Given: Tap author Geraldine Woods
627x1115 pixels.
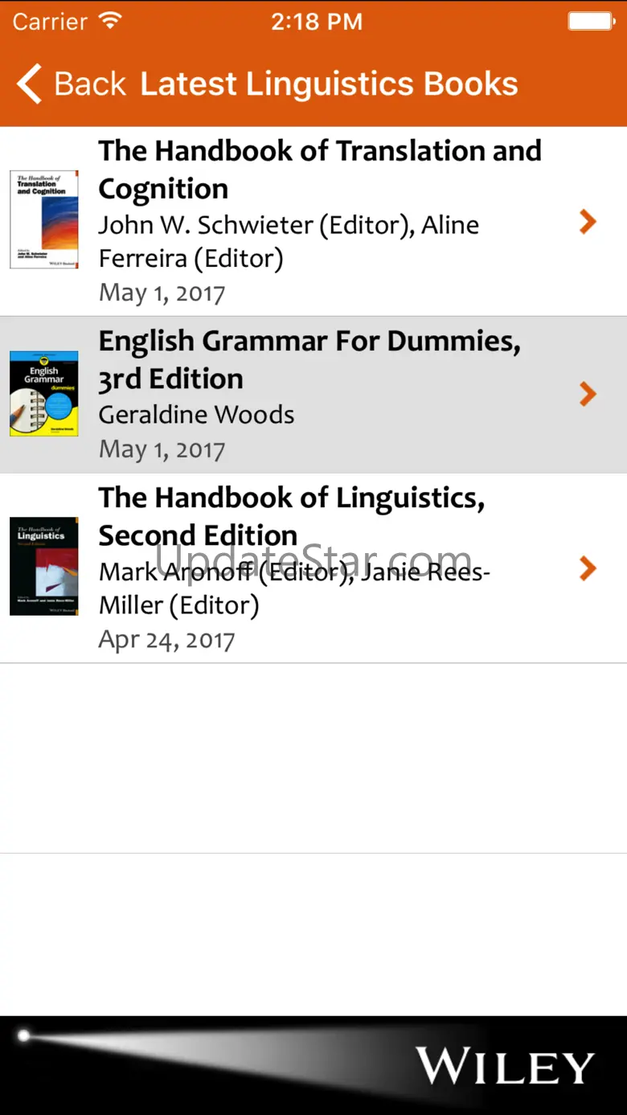Looking at the screenshot, I should point(196,415).
